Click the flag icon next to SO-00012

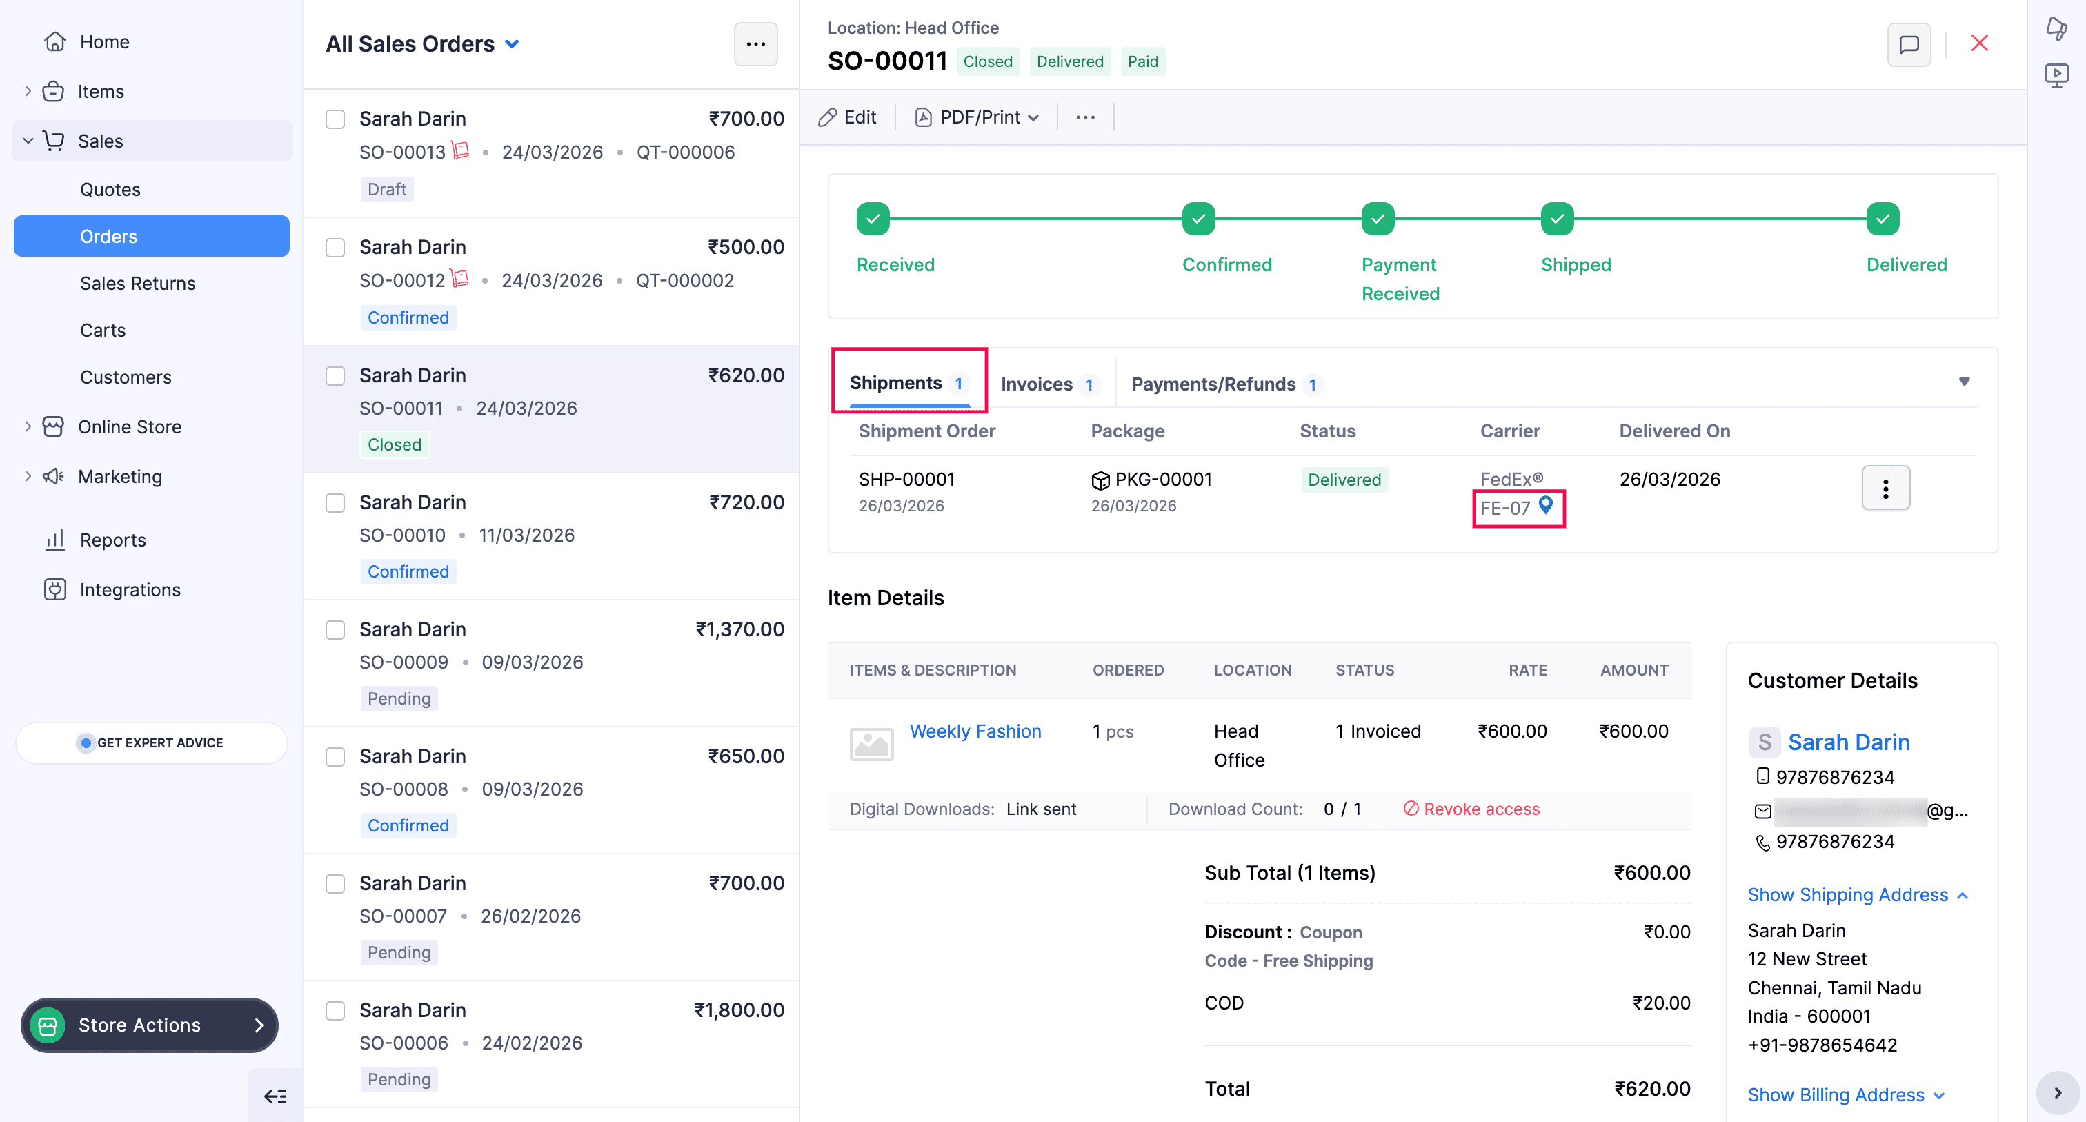tap(460, 279)
